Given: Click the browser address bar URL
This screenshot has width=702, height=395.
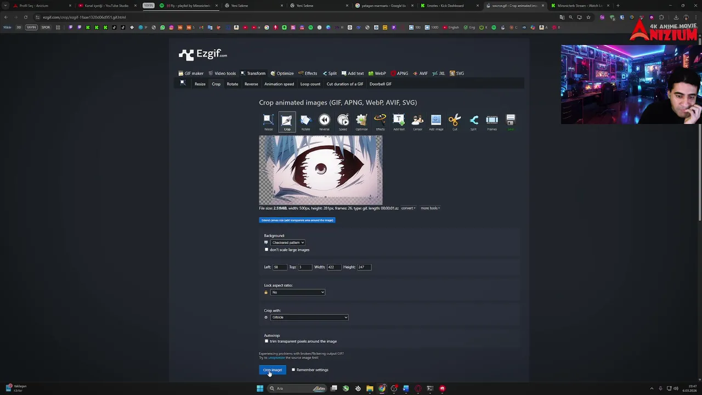Looking at the screenshot, I should pos(84,17).
